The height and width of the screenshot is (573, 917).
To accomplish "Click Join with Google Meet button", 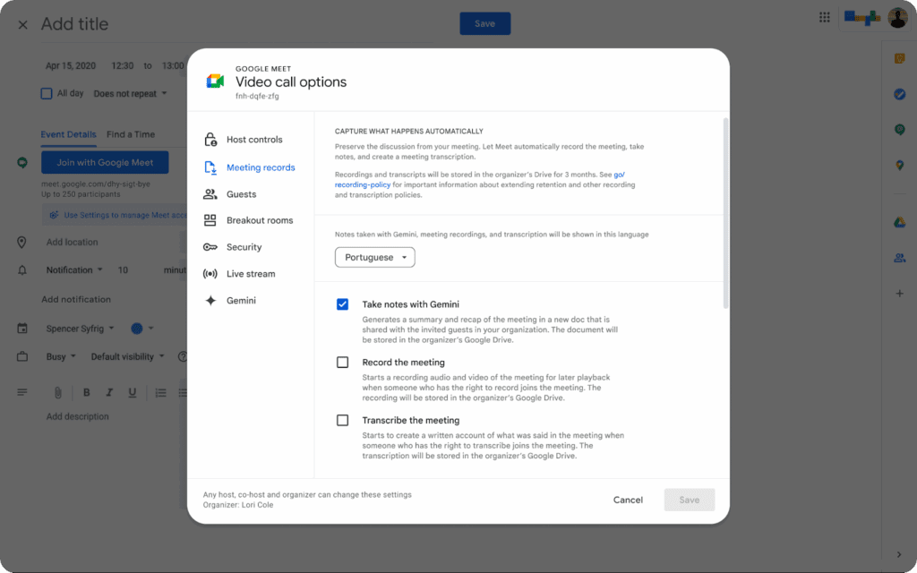I will tap(105, 163).
